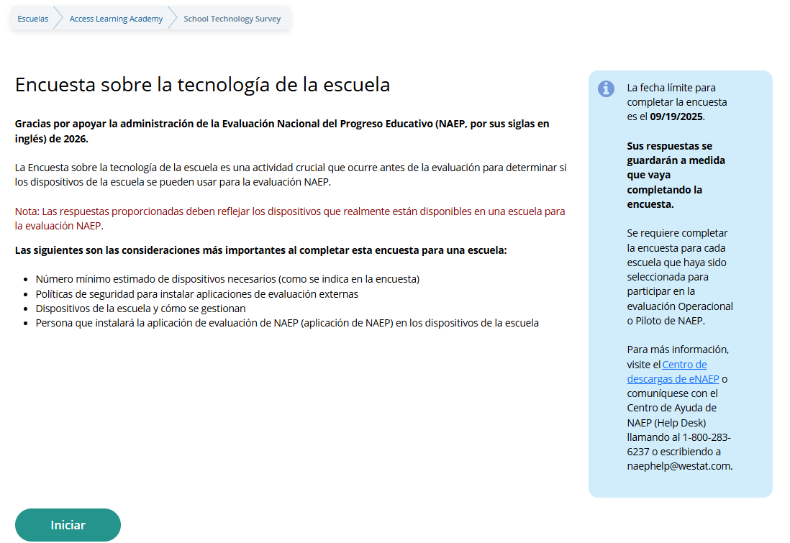Screen dimensions: 790x543
Task: Click the deadline date 09/19/2025
Action: coord(676,117)
